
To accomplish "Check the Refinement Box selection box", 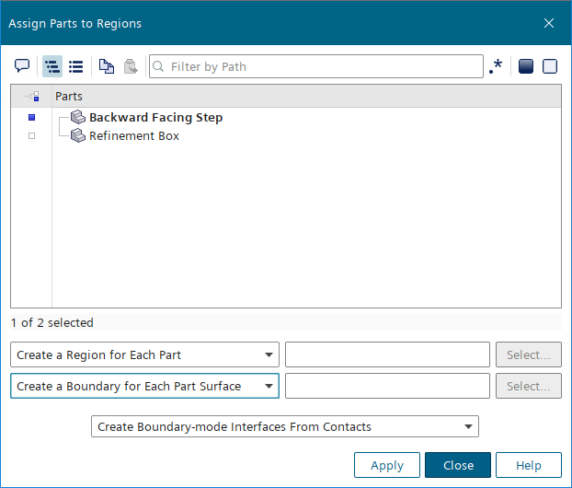I will (31, 136).
